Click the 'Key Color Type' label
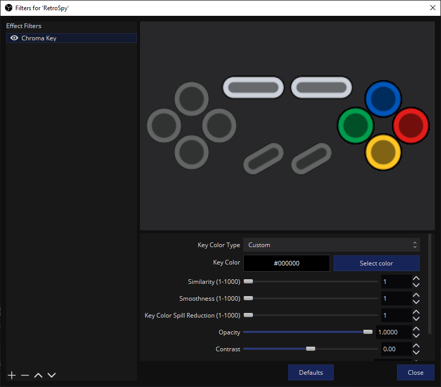Screen dimensions: 441x387 pos(219,245)
